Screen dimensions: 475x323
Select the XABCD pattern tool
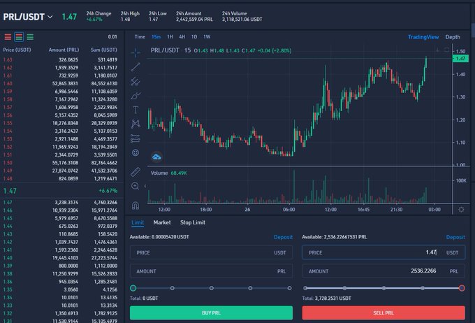(136, 124)
